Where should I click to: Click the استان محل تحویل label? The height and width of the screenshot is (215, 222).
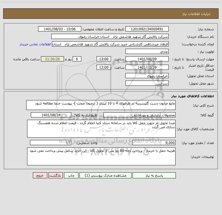click(x=200, y=76)
